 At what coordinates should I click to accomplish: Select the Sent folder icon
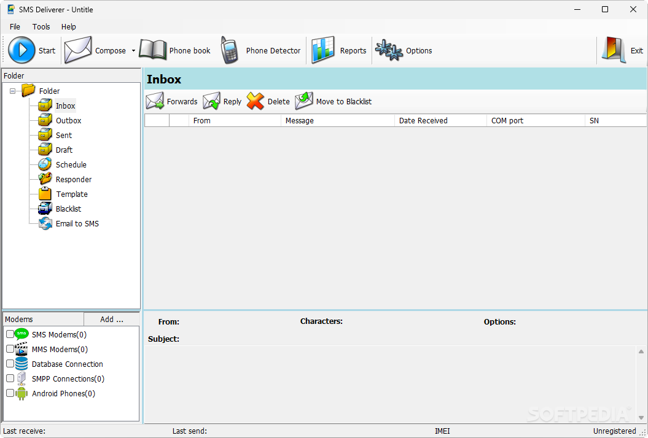[x=45, y=135]
